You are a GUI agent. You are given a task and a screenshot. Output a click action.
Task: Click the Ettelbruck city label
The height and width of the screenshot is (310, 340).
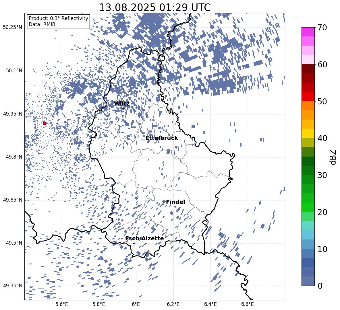coord(162,138)
